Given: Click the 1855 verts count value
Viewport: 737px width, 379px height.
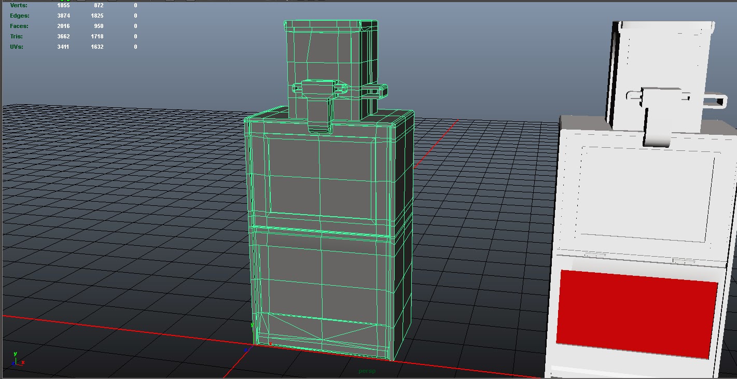Looking at the screenshot, I should (x=63, y=5).
